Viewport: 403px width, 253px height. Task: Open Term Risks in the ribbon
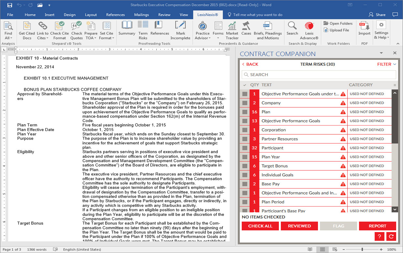click(143, 31)
